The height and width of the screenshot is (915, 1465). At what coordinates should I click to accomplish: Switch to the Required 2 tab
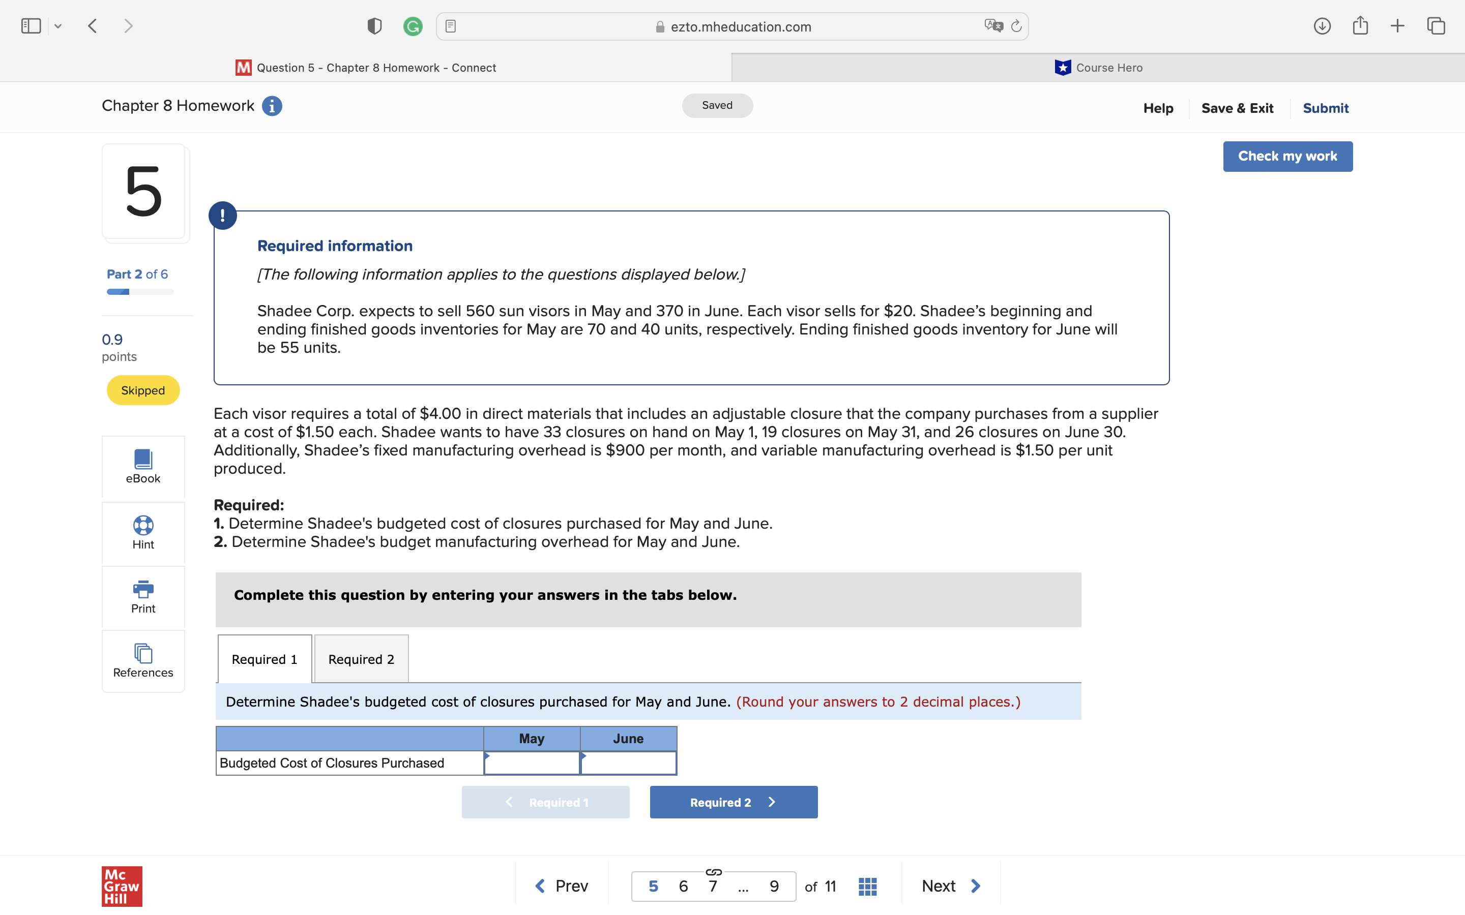click(x=361, y=659)
